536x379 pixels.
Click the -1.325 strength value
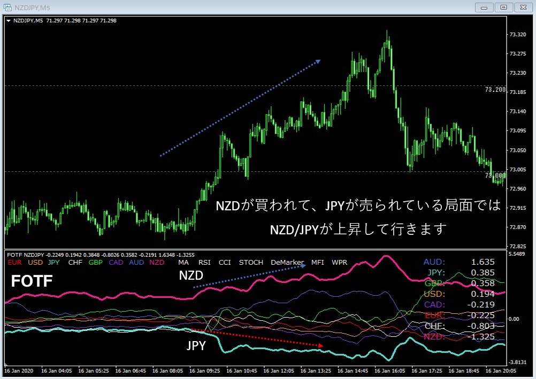coord(481,337)
